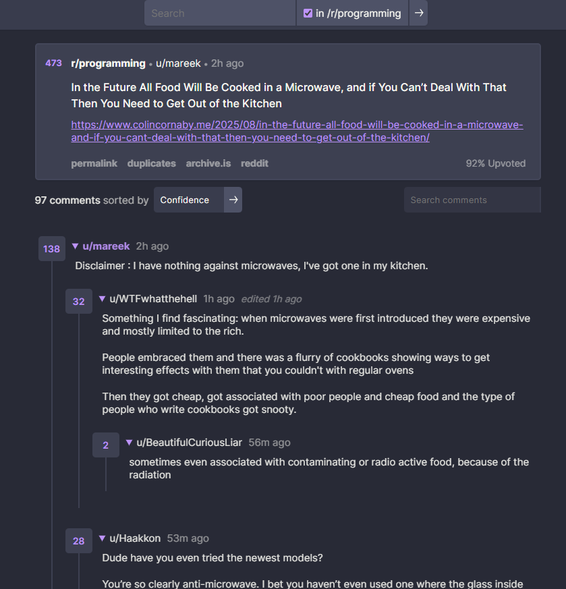This screenshot has height=589, width=566.
Task: Click the 138 score box
Action: [x=52, y=249]
